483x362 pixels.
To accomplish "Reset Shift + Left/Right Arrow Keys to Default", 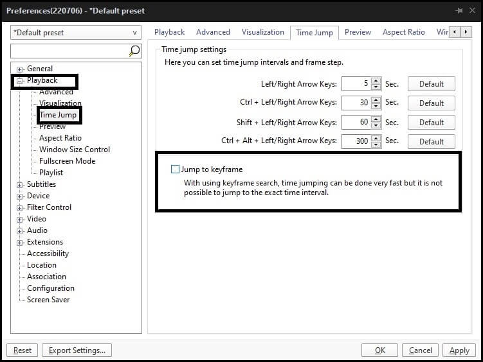I will coord(432,123).
